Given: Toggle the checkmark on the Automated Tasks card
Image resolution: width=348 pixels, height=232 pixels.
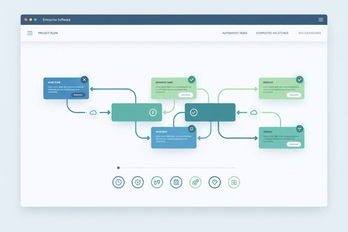Looking at the screenshot, I should [x=192, y=79].
